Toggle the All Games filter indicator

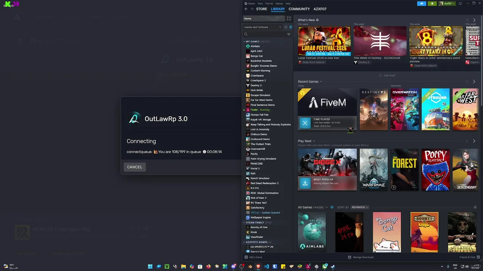[332, 207]
